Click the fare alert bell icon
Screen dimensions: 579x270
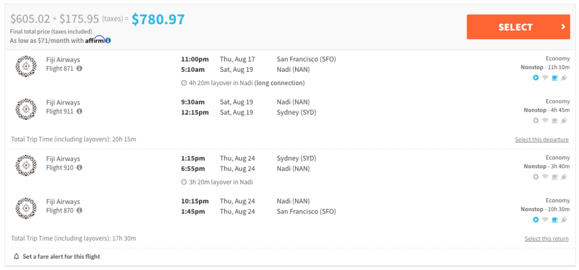[16, 256]
